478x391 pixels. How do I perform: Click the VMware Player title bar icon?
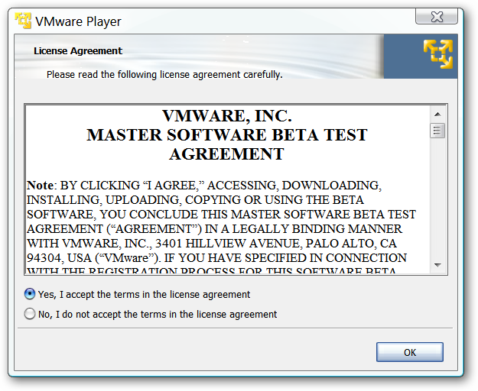pos(23,21)
